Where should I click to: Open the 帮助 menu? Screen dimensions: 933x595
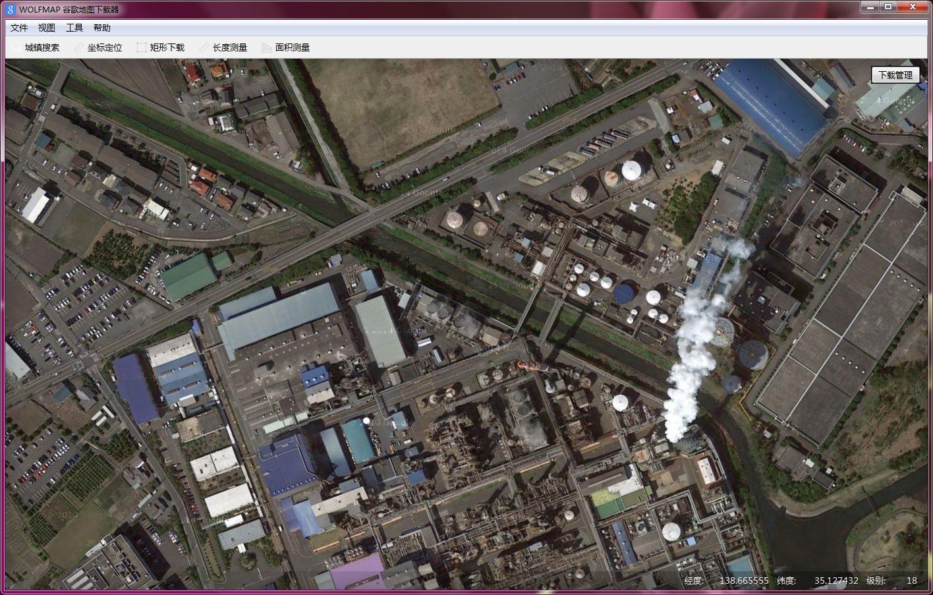click(102, 28)
